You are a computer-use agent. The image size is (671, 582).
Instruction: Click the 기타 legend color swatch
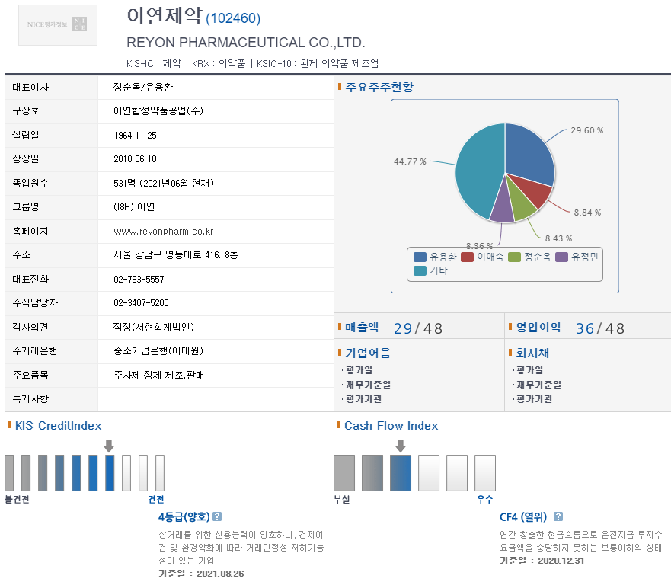click(420, 270)
